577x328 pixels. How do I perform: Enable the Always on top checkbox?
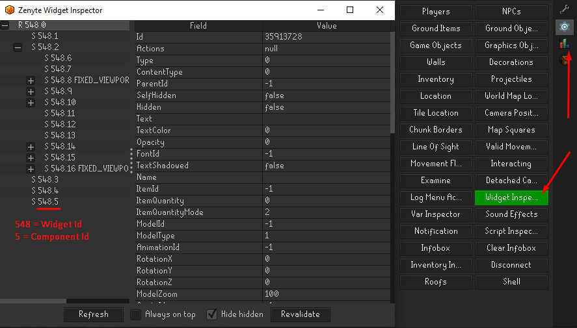(x=135, y=314)
